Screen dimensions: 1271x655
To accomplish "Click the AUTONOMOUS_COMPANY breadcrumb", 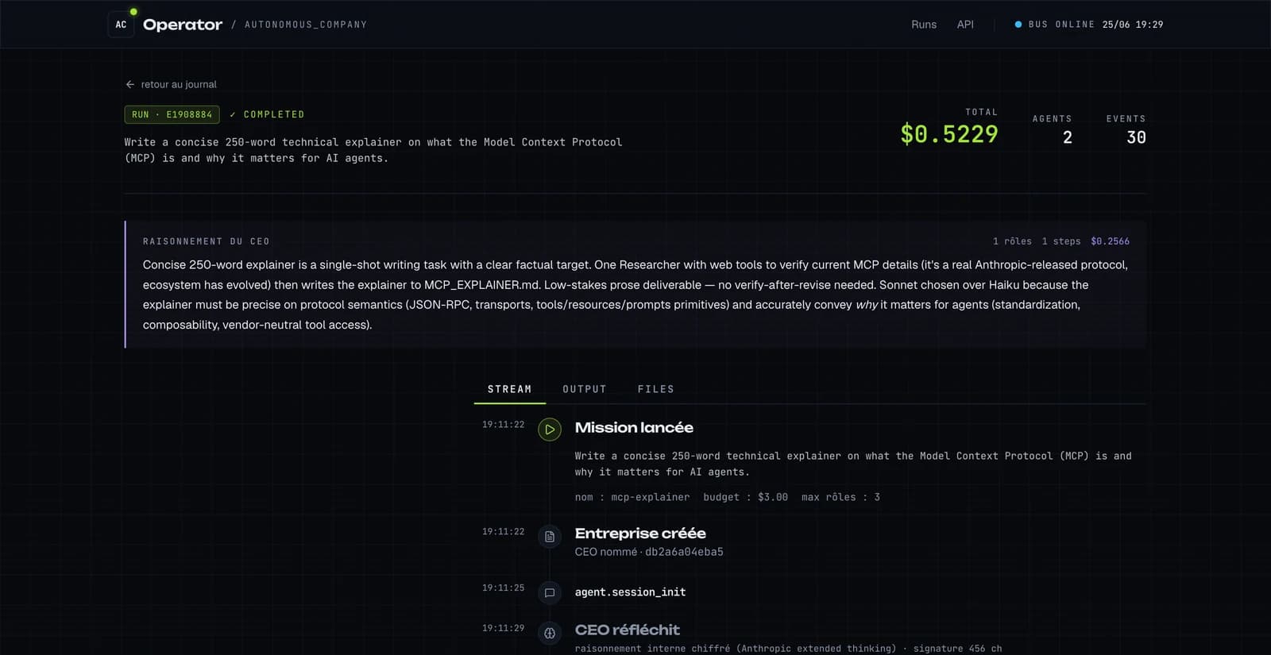I will click(x=306, y=25).
